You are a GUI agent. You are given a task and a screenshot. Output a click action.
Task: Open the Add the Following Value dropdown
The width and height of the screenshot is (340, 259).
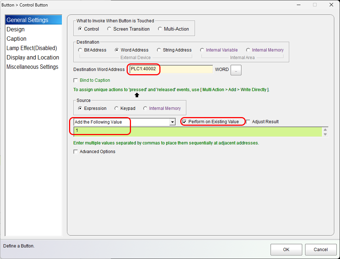coord(172,122)
